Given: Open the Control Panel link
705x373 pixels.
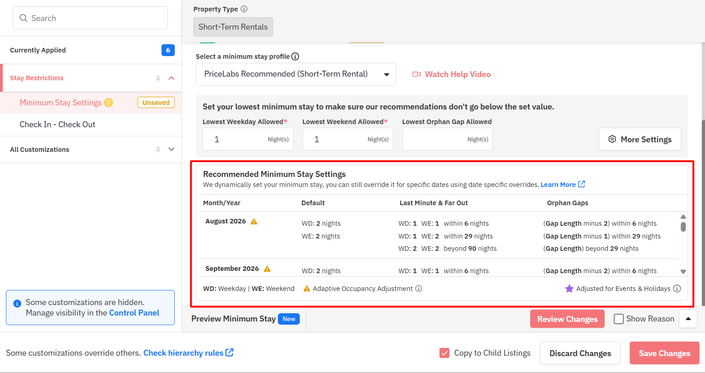Looking at the screenshot, I should [134, 313].
